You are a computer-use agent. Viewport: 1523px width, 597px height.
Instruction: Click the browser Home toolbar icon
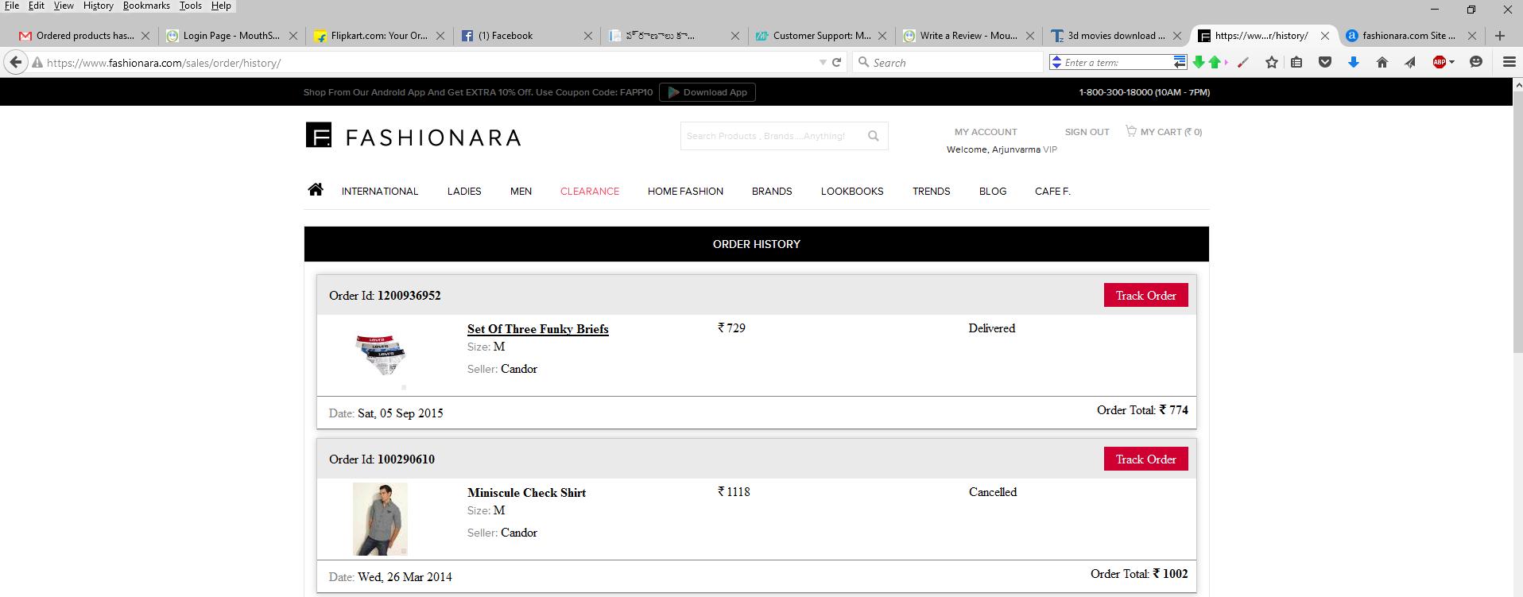1382,62
